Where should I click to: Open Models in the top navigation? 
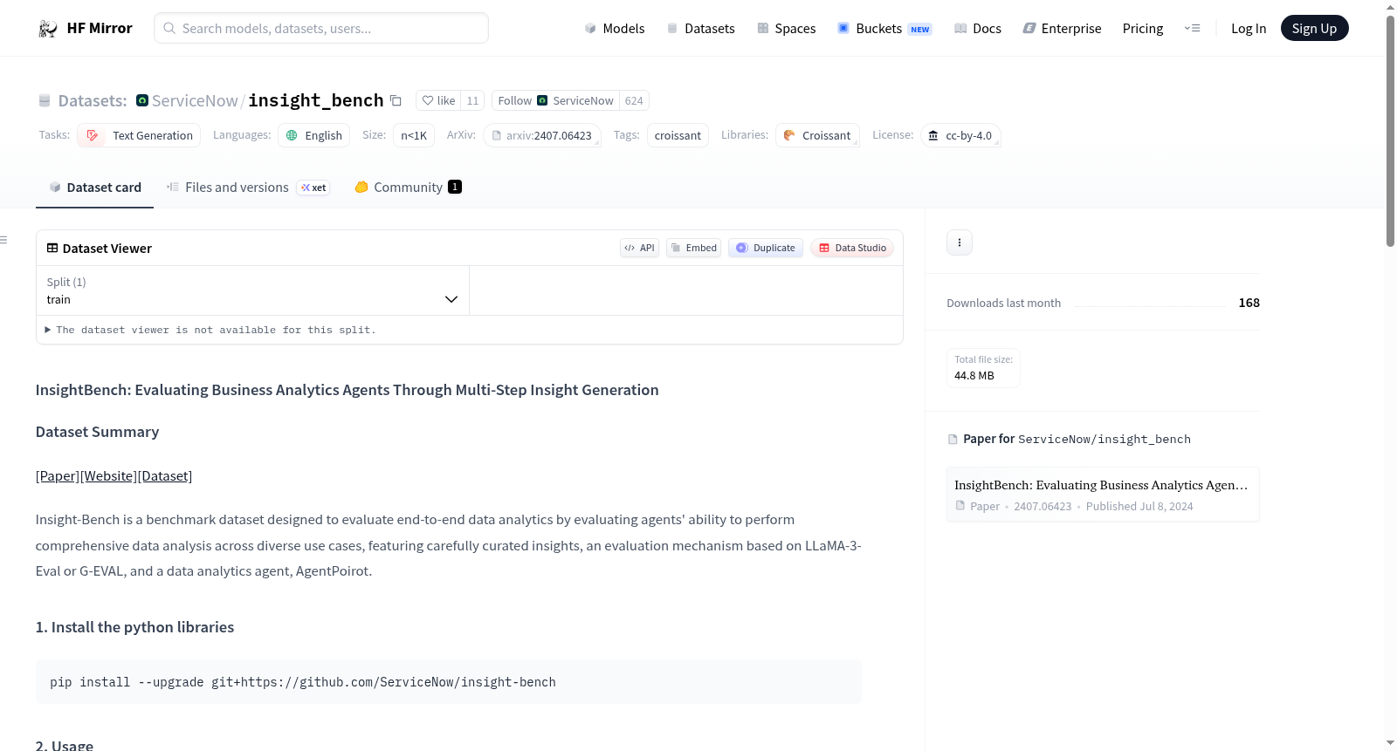click(615, 29)
